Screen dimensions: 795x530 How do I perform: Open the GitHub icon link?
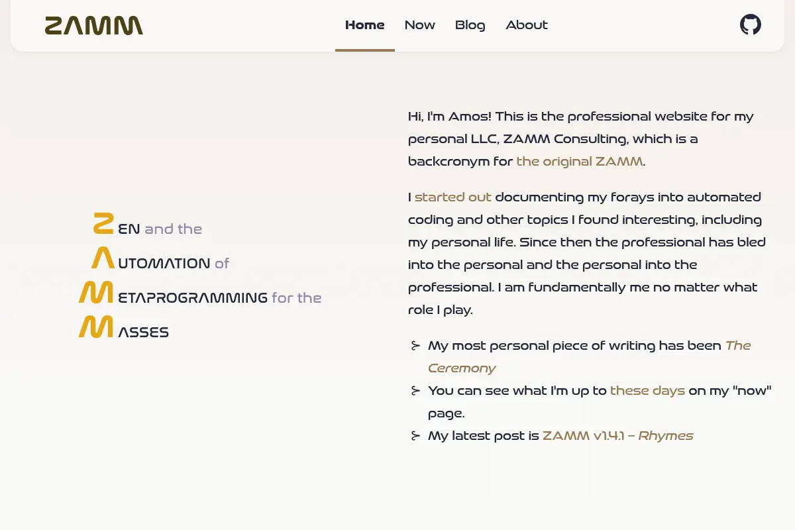coord(750,25)
